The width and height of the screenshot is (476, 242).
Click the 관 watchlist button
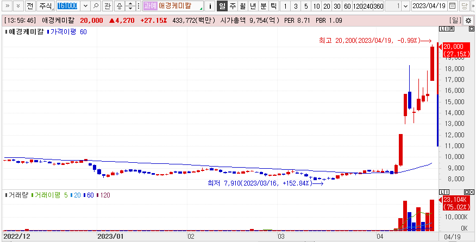pyautogui.click(x=107, y=6)
